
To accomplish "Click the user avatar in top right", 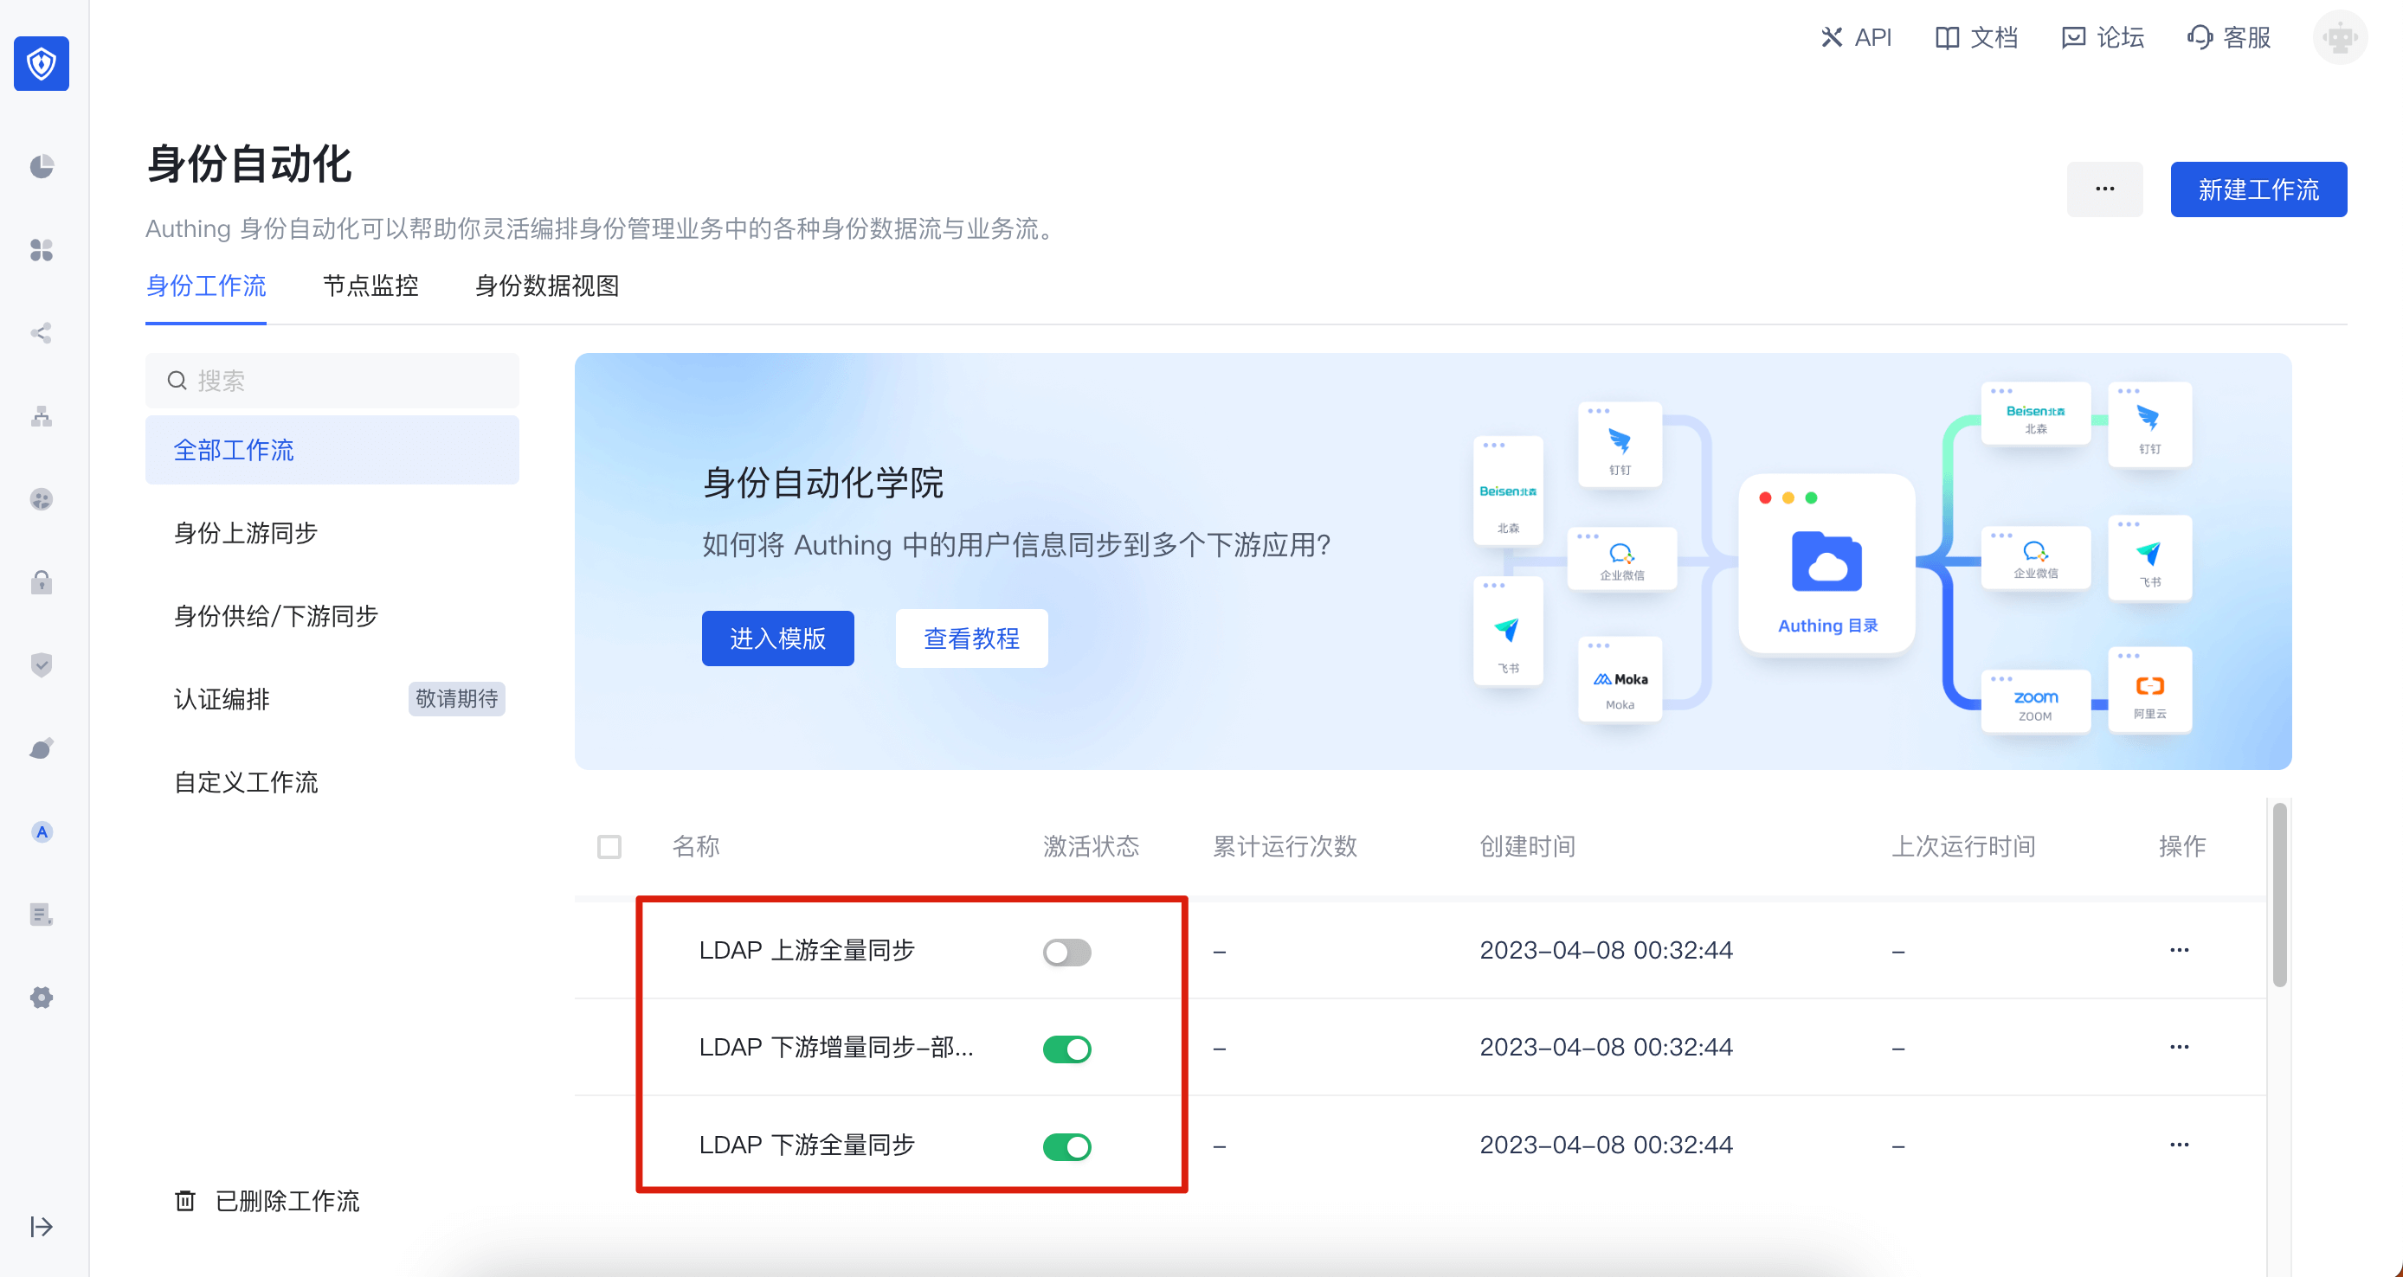I will coord(2339,37).
